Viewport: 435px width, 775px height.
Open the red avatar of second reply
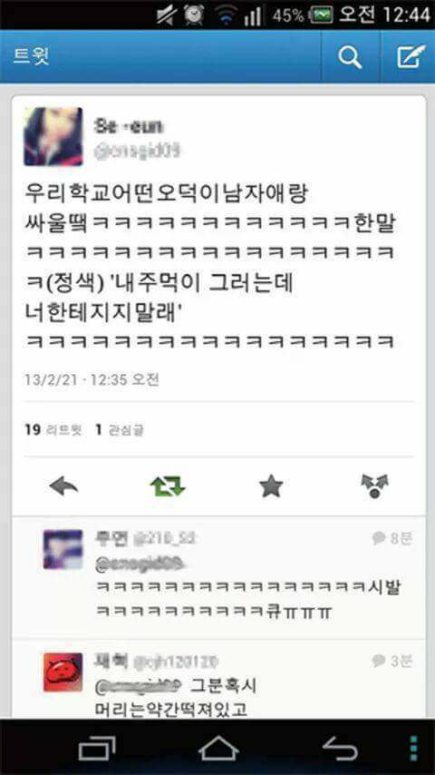point(63,672)
